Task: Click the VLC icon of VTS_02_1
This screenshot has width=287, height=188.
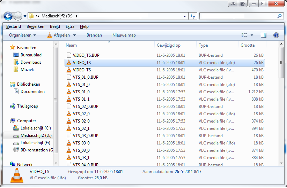Action: 69,128
